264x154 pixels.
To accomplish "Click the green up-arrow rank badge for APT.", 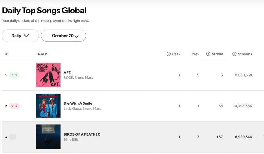I will [14, 75].
